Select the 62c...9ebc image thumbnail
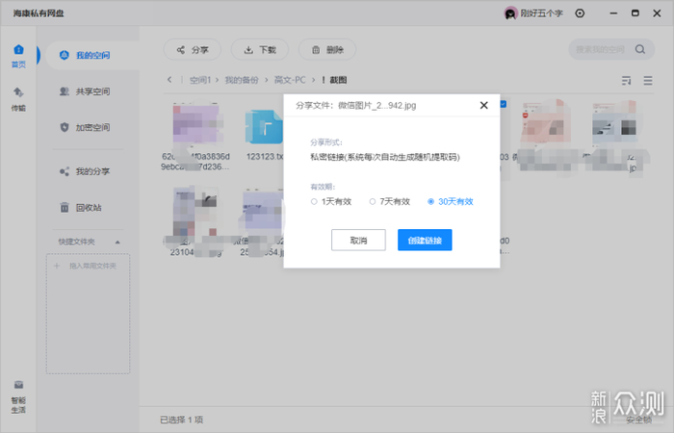Viewport: 674px width, 433px height. pos(196,124)
